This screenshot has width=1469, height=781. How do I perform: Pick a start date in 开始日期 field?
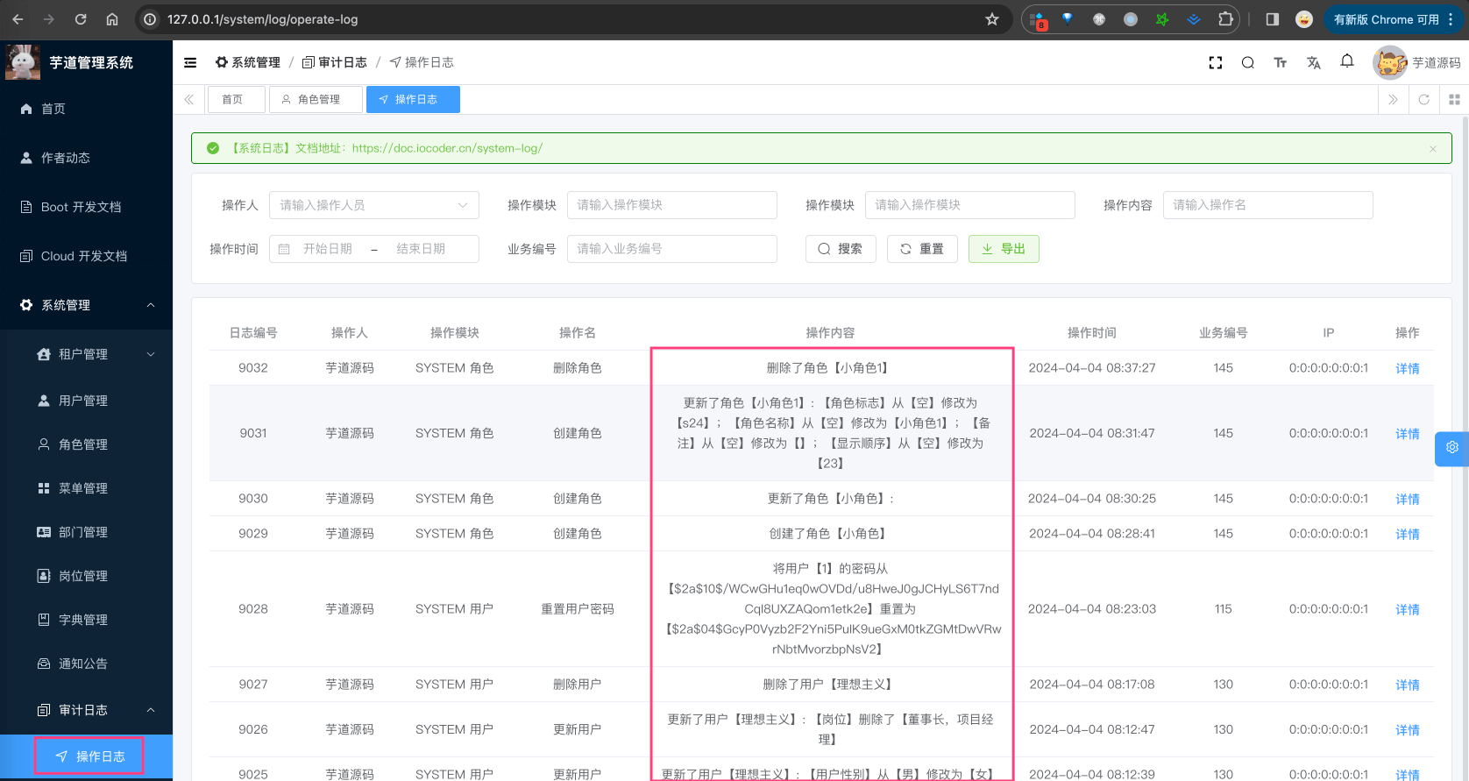click(327, 249)
